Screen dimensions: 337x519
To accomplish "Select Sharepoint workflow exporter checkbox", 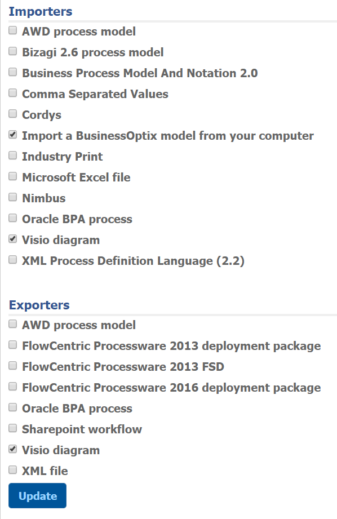I will pos(12,428).
